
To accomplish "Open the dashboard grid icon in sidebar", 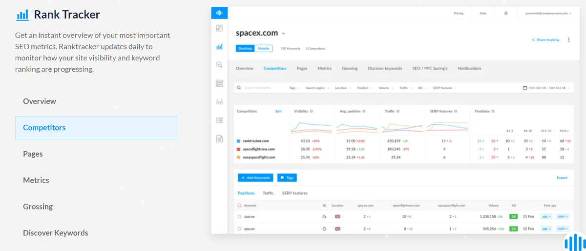I will pos(219,28).
